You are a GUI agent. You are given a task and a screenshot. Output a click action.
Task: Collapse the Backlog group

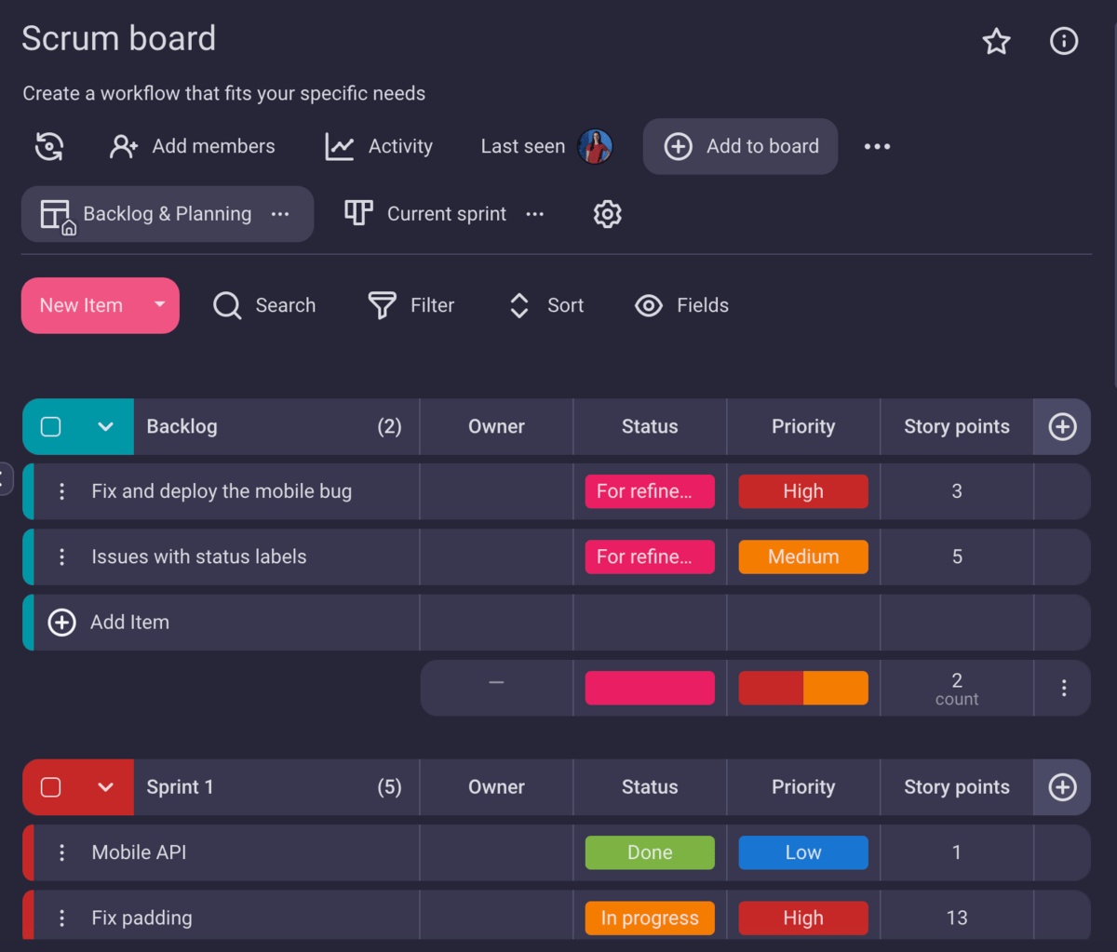[x=105, y=426]
